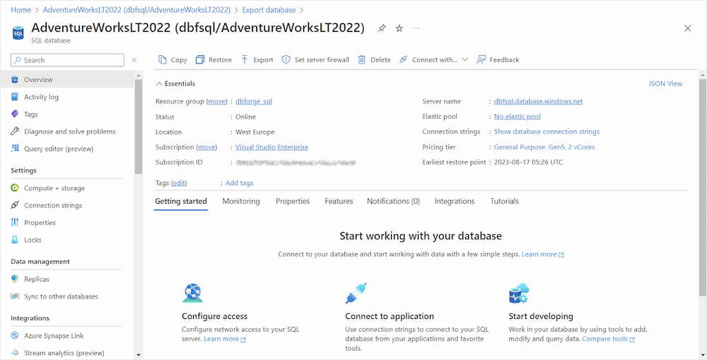Click the Diagnose and solve problems wrench icon
707x360 pixels.
coord(15,132)
